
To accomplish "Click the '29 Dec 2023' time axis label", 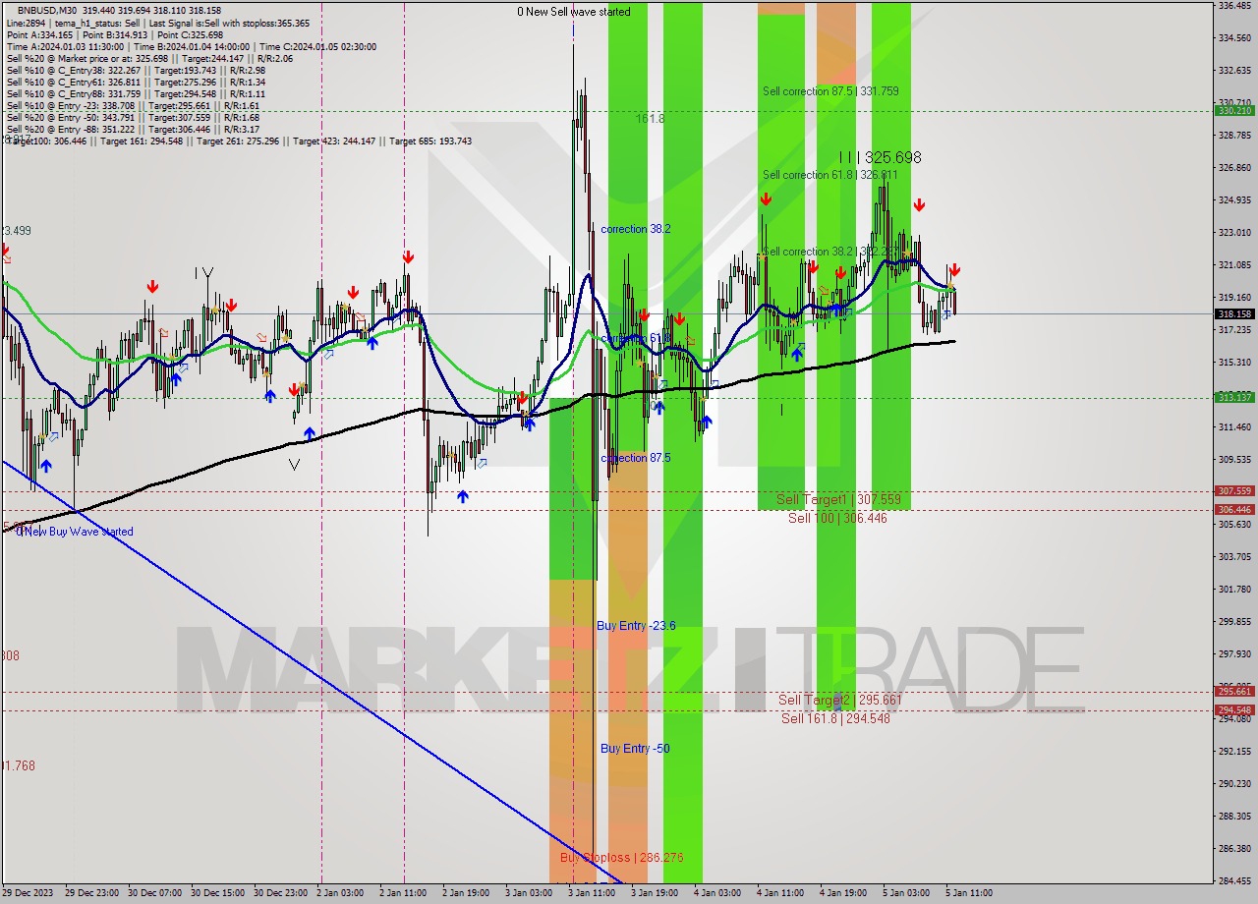I will pos(28,893).
